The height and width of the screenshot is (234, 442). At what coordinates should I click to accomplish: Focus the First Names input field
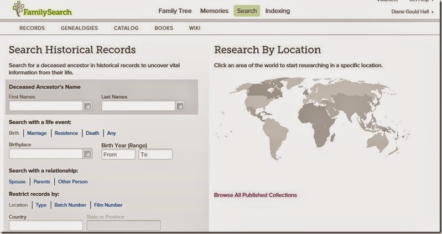[x=46, y=106]
